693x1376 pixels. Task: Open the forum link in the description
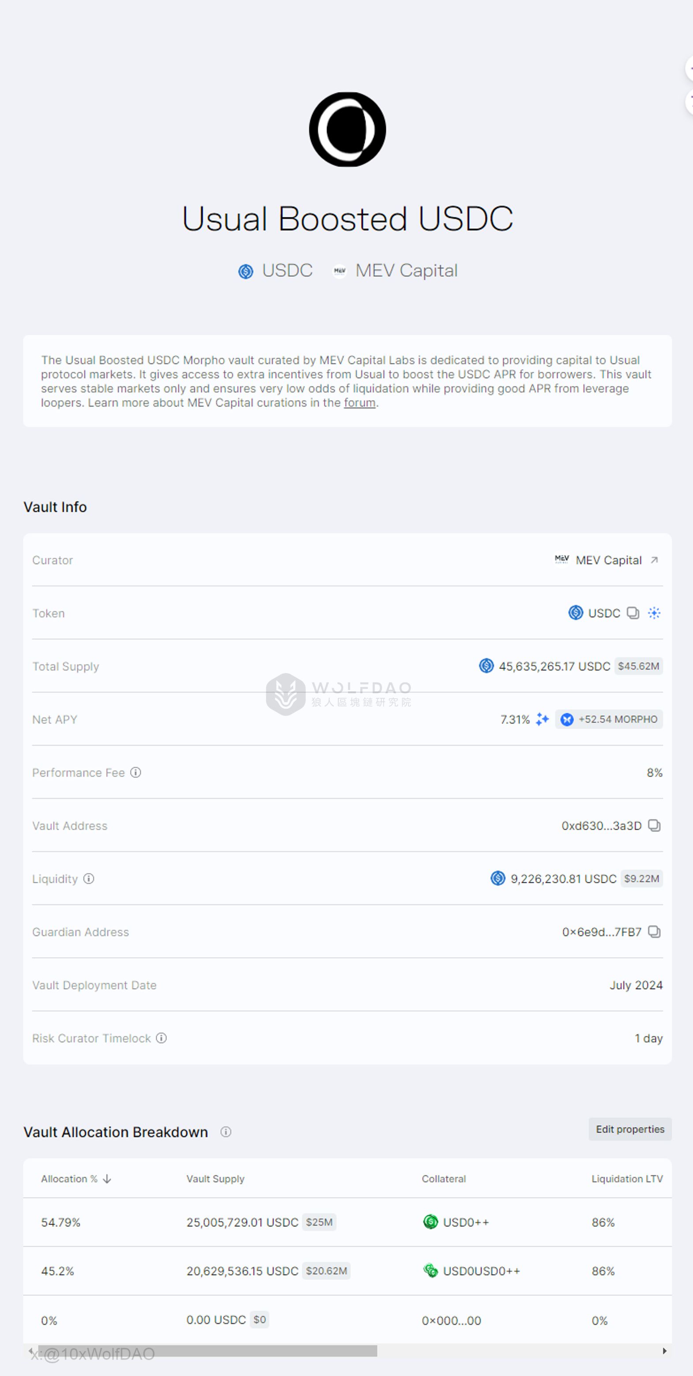[359, 403]
